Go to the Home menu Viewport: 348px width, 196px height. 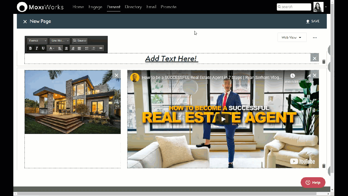78,7
